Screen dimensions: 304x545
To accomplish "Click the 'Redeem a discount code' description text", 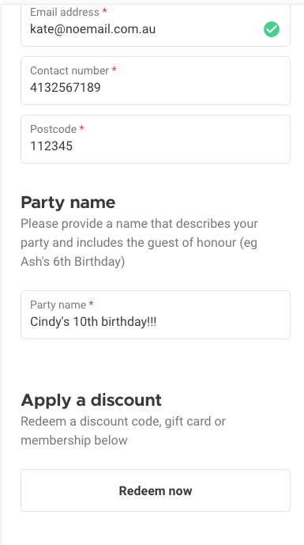I will click(x=123, y=430).
